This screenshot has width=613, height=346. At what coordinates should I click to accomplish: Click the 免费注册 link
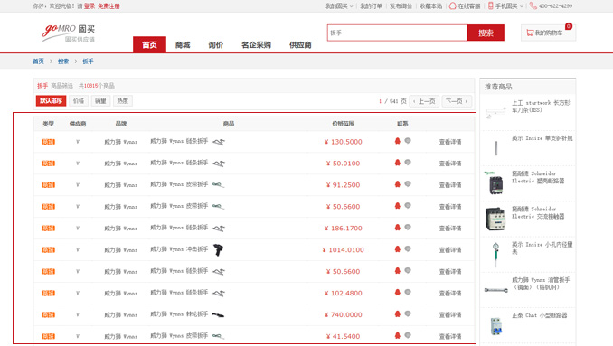108,5
